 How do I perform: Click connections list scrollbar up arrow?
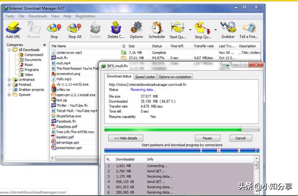coord(257,158)
